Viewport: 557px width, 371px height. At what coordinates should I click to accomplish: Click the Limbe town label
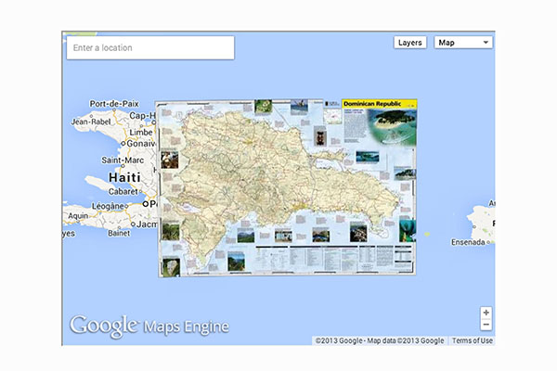[141, 133]
